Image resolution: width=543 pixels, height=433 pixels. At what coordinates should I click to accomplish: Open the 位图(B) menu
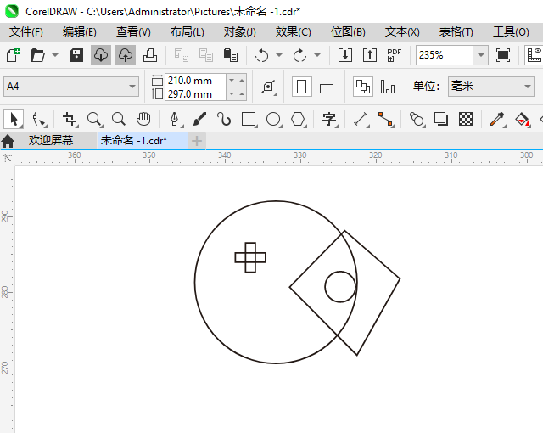[x=348, y=32]
